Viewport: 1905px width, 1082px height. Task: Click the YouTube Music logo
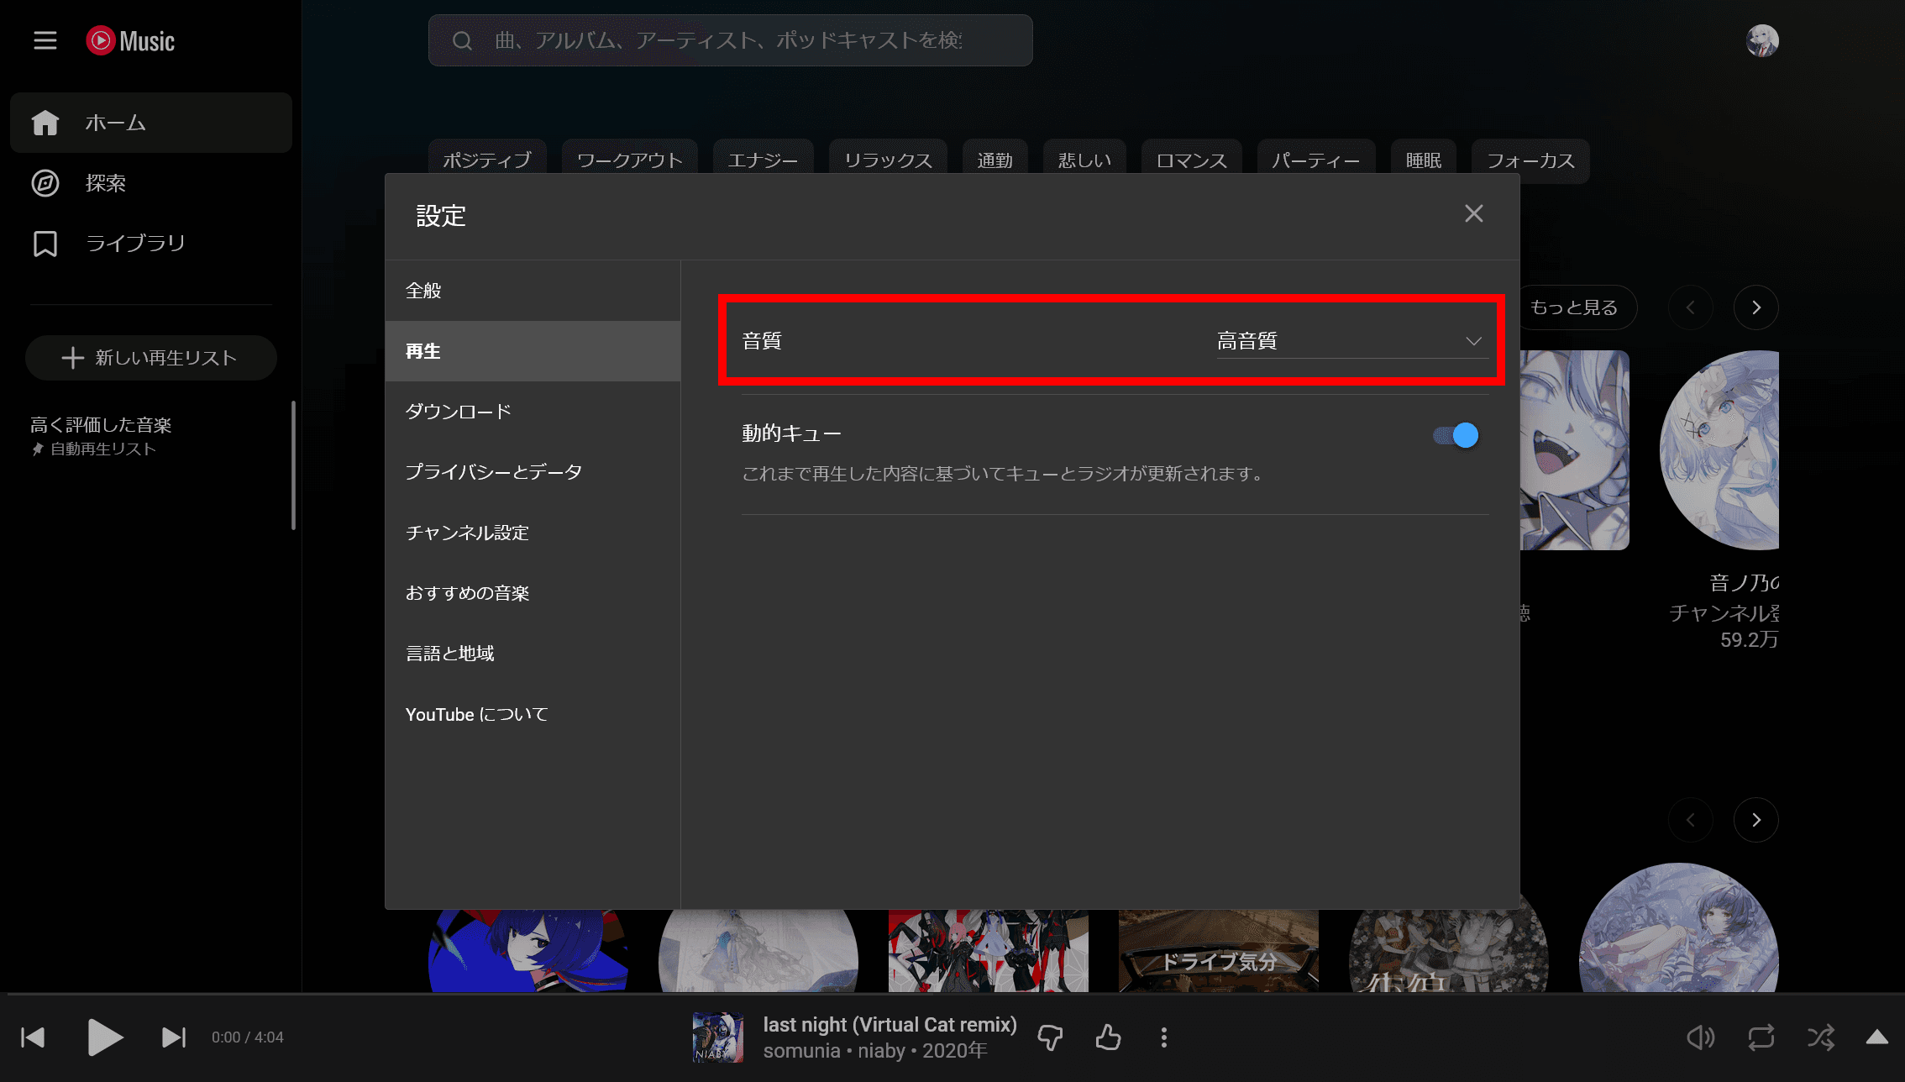click(130, 40)
